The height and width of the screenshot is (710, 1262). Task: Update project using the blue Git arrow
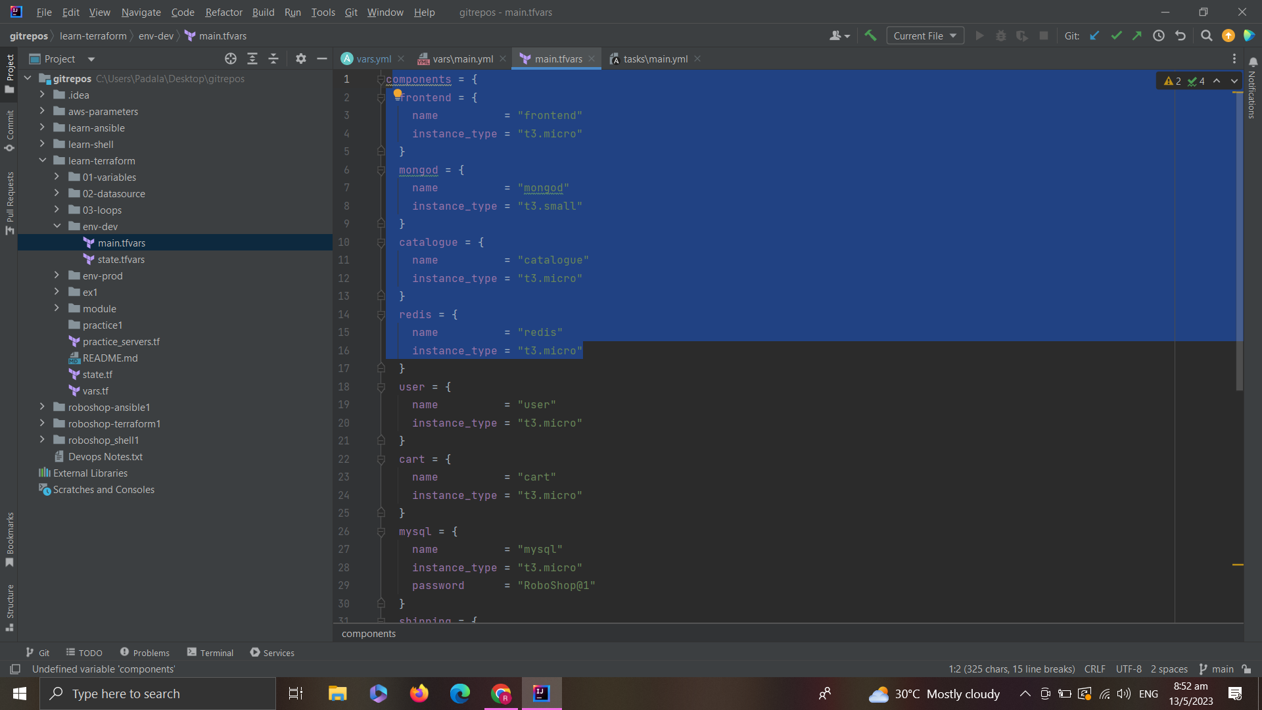[x=1094, y=35]
